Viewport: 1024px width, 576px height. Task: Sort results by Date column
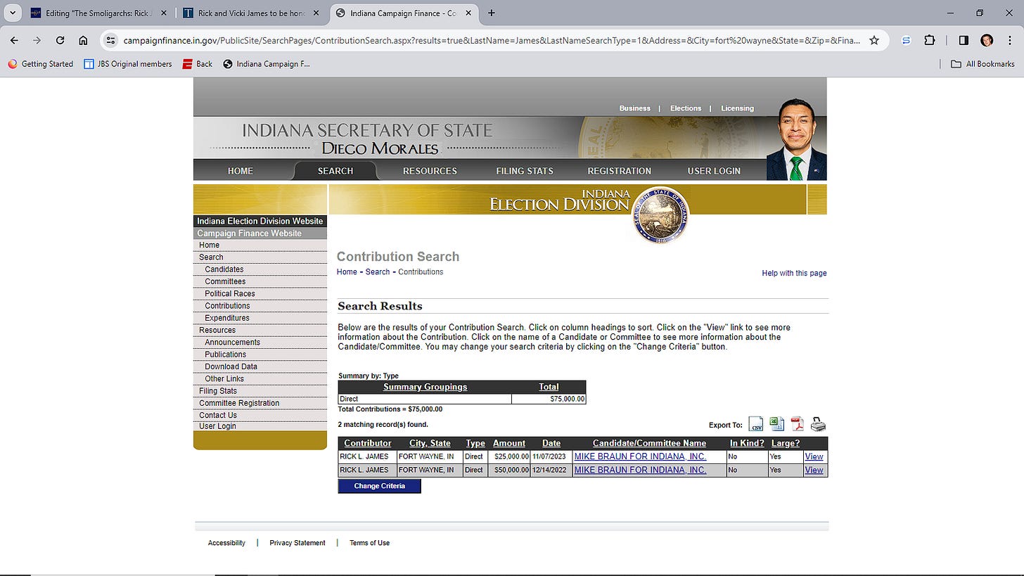(x=551, y=443)
